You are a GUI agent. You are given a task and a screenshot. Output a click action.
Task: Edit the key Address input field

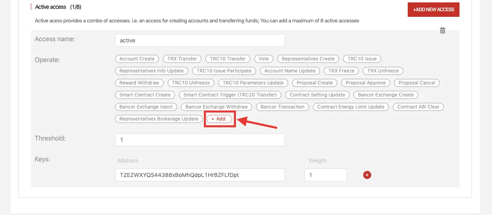[200, 175]
